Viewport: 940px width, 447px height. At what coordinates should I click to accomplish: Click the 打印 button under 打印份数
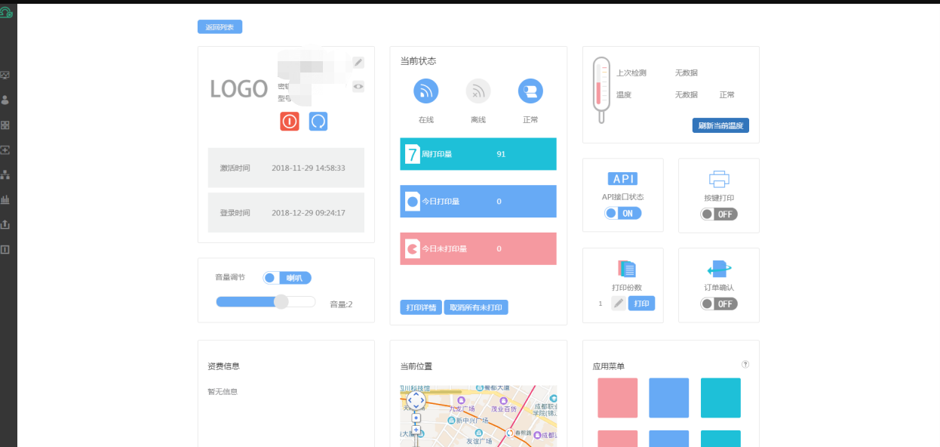click(x=641, y=304)
